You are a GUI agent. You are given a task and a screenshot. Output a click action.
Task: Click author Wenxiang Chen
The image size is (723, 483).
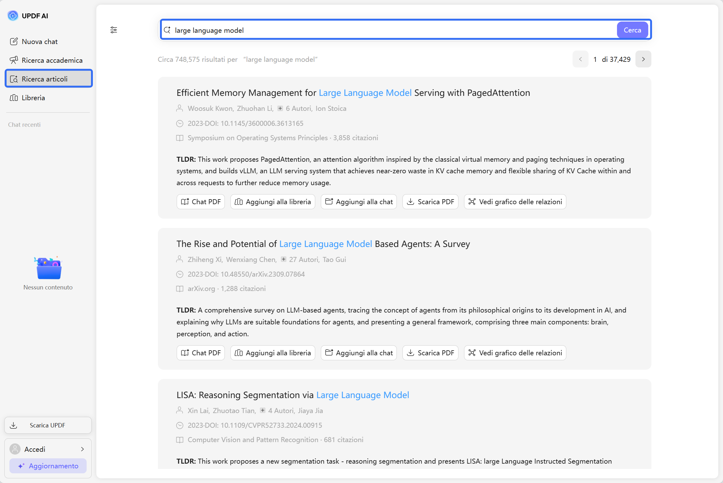(x=251, y=259)
